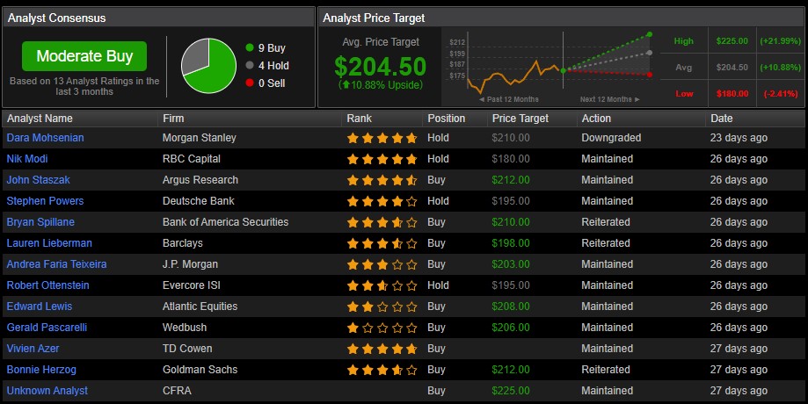Open analyst Dara Mohsenian's profile
This screenshot has height=404, width=808.
click(46, 138)
